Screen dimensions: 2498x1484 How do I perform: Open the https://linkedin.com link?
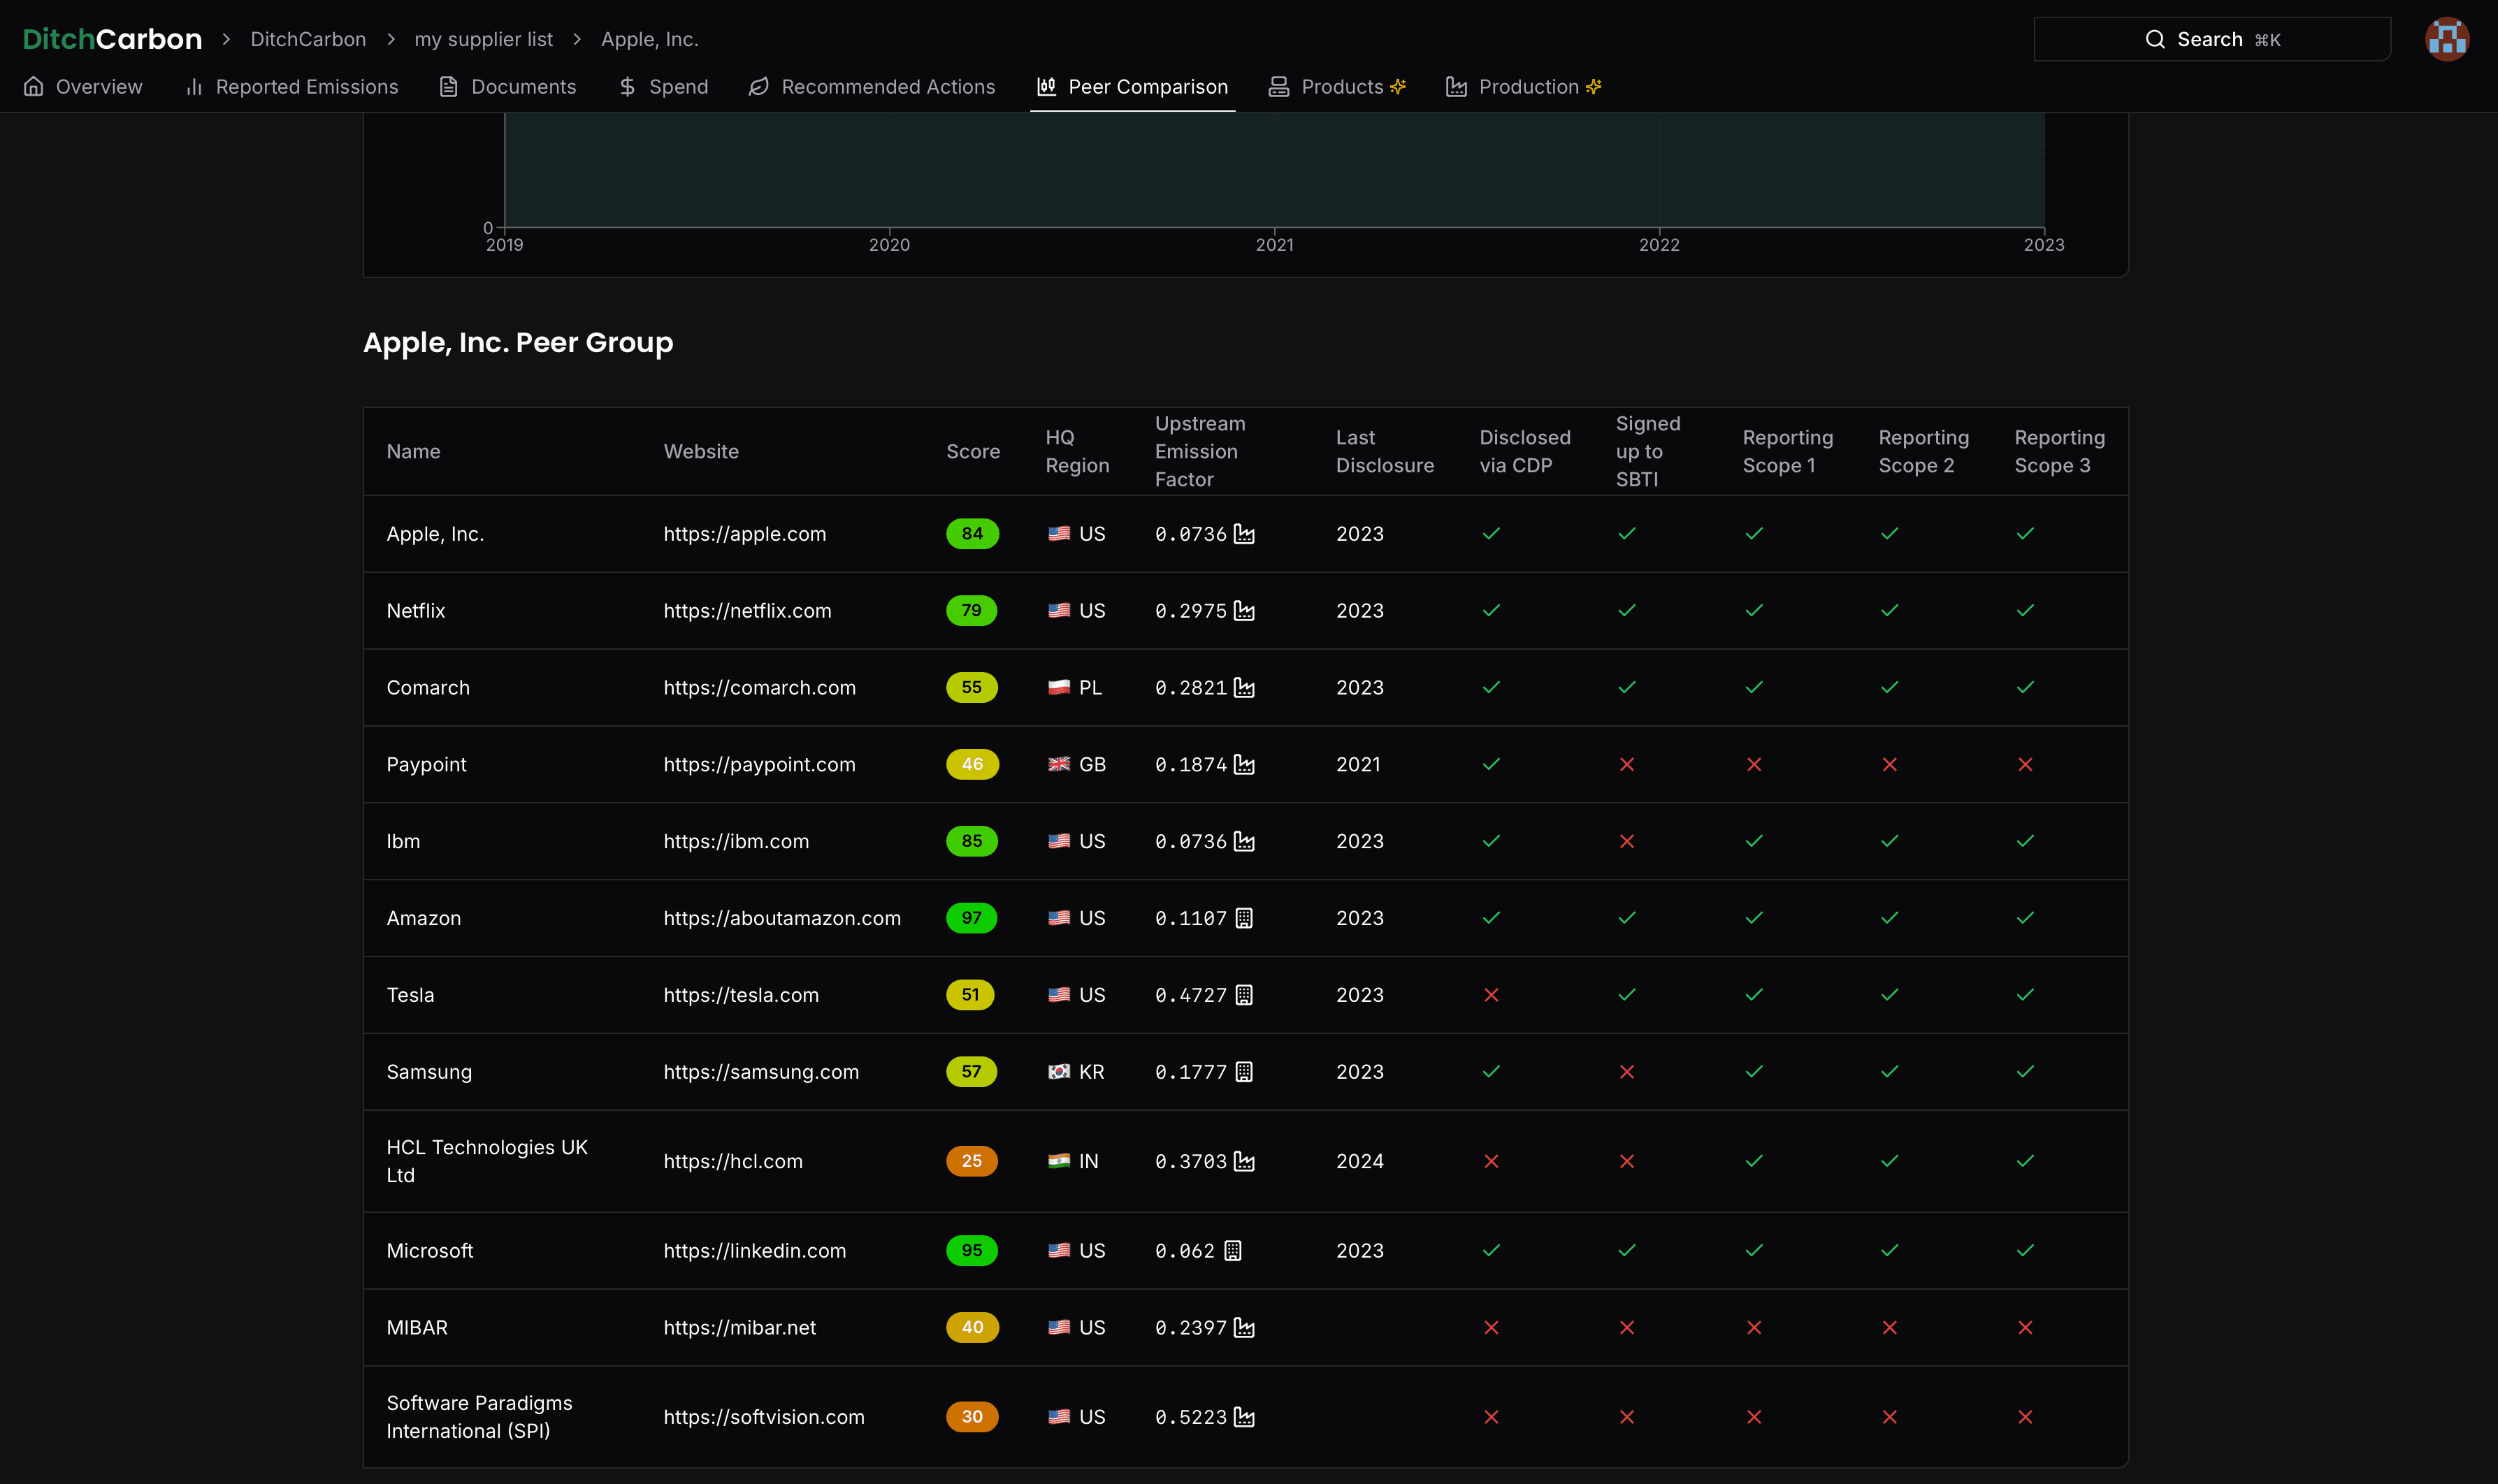[x=754, y=1251]
